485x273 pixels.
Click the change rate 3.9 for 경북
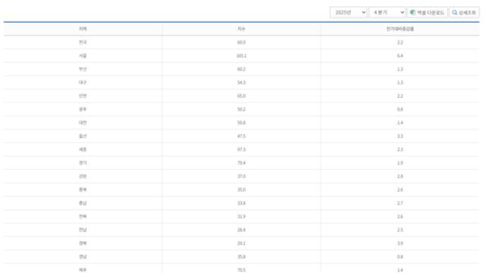(x=400, y=243)
